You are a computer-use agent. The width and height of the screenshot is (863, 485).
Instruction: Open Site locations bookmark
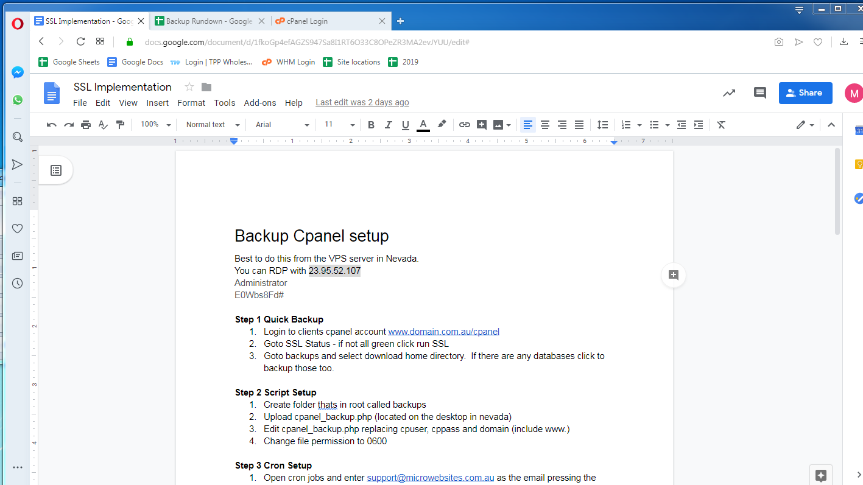[x=351, y=62]
